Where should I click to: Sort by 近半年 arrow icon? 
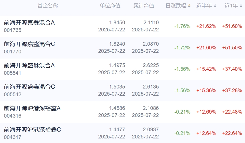point(215,6)
